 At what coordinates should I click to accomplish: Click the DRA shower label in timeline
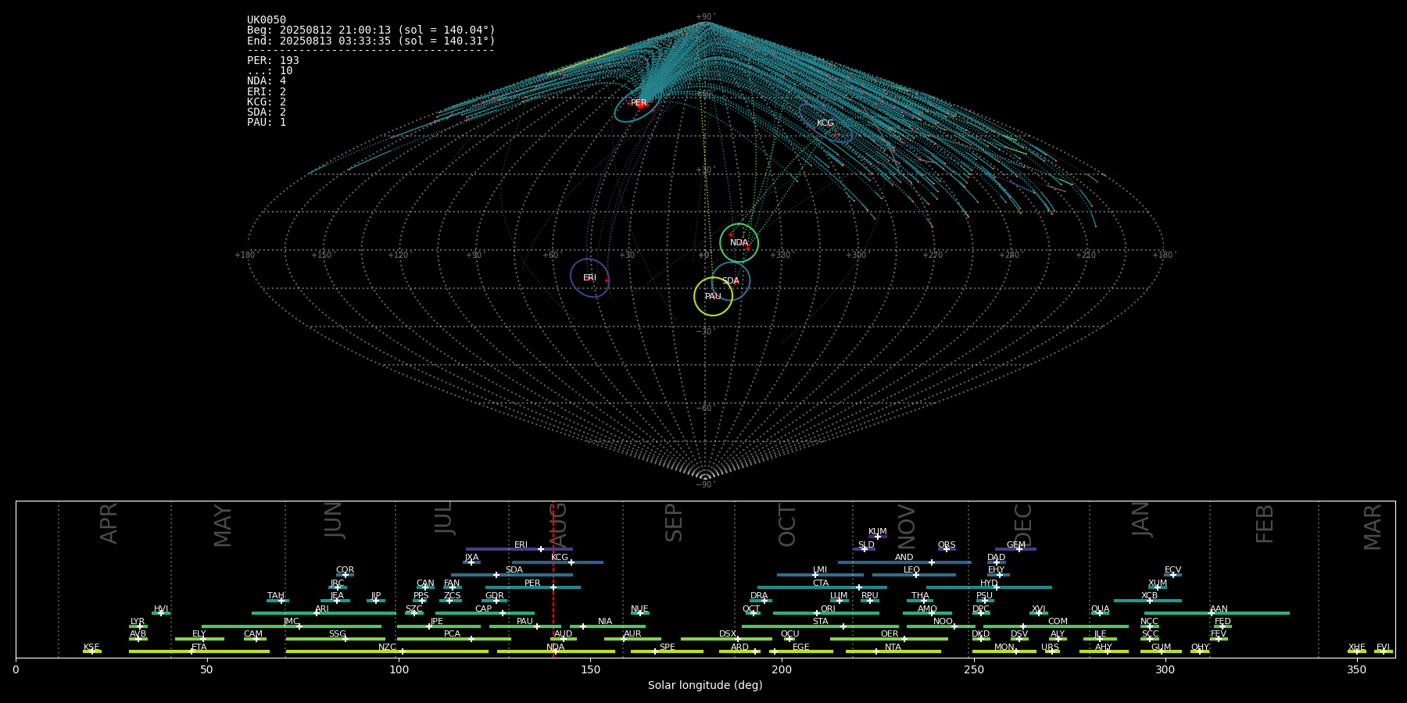pos(759,596)
